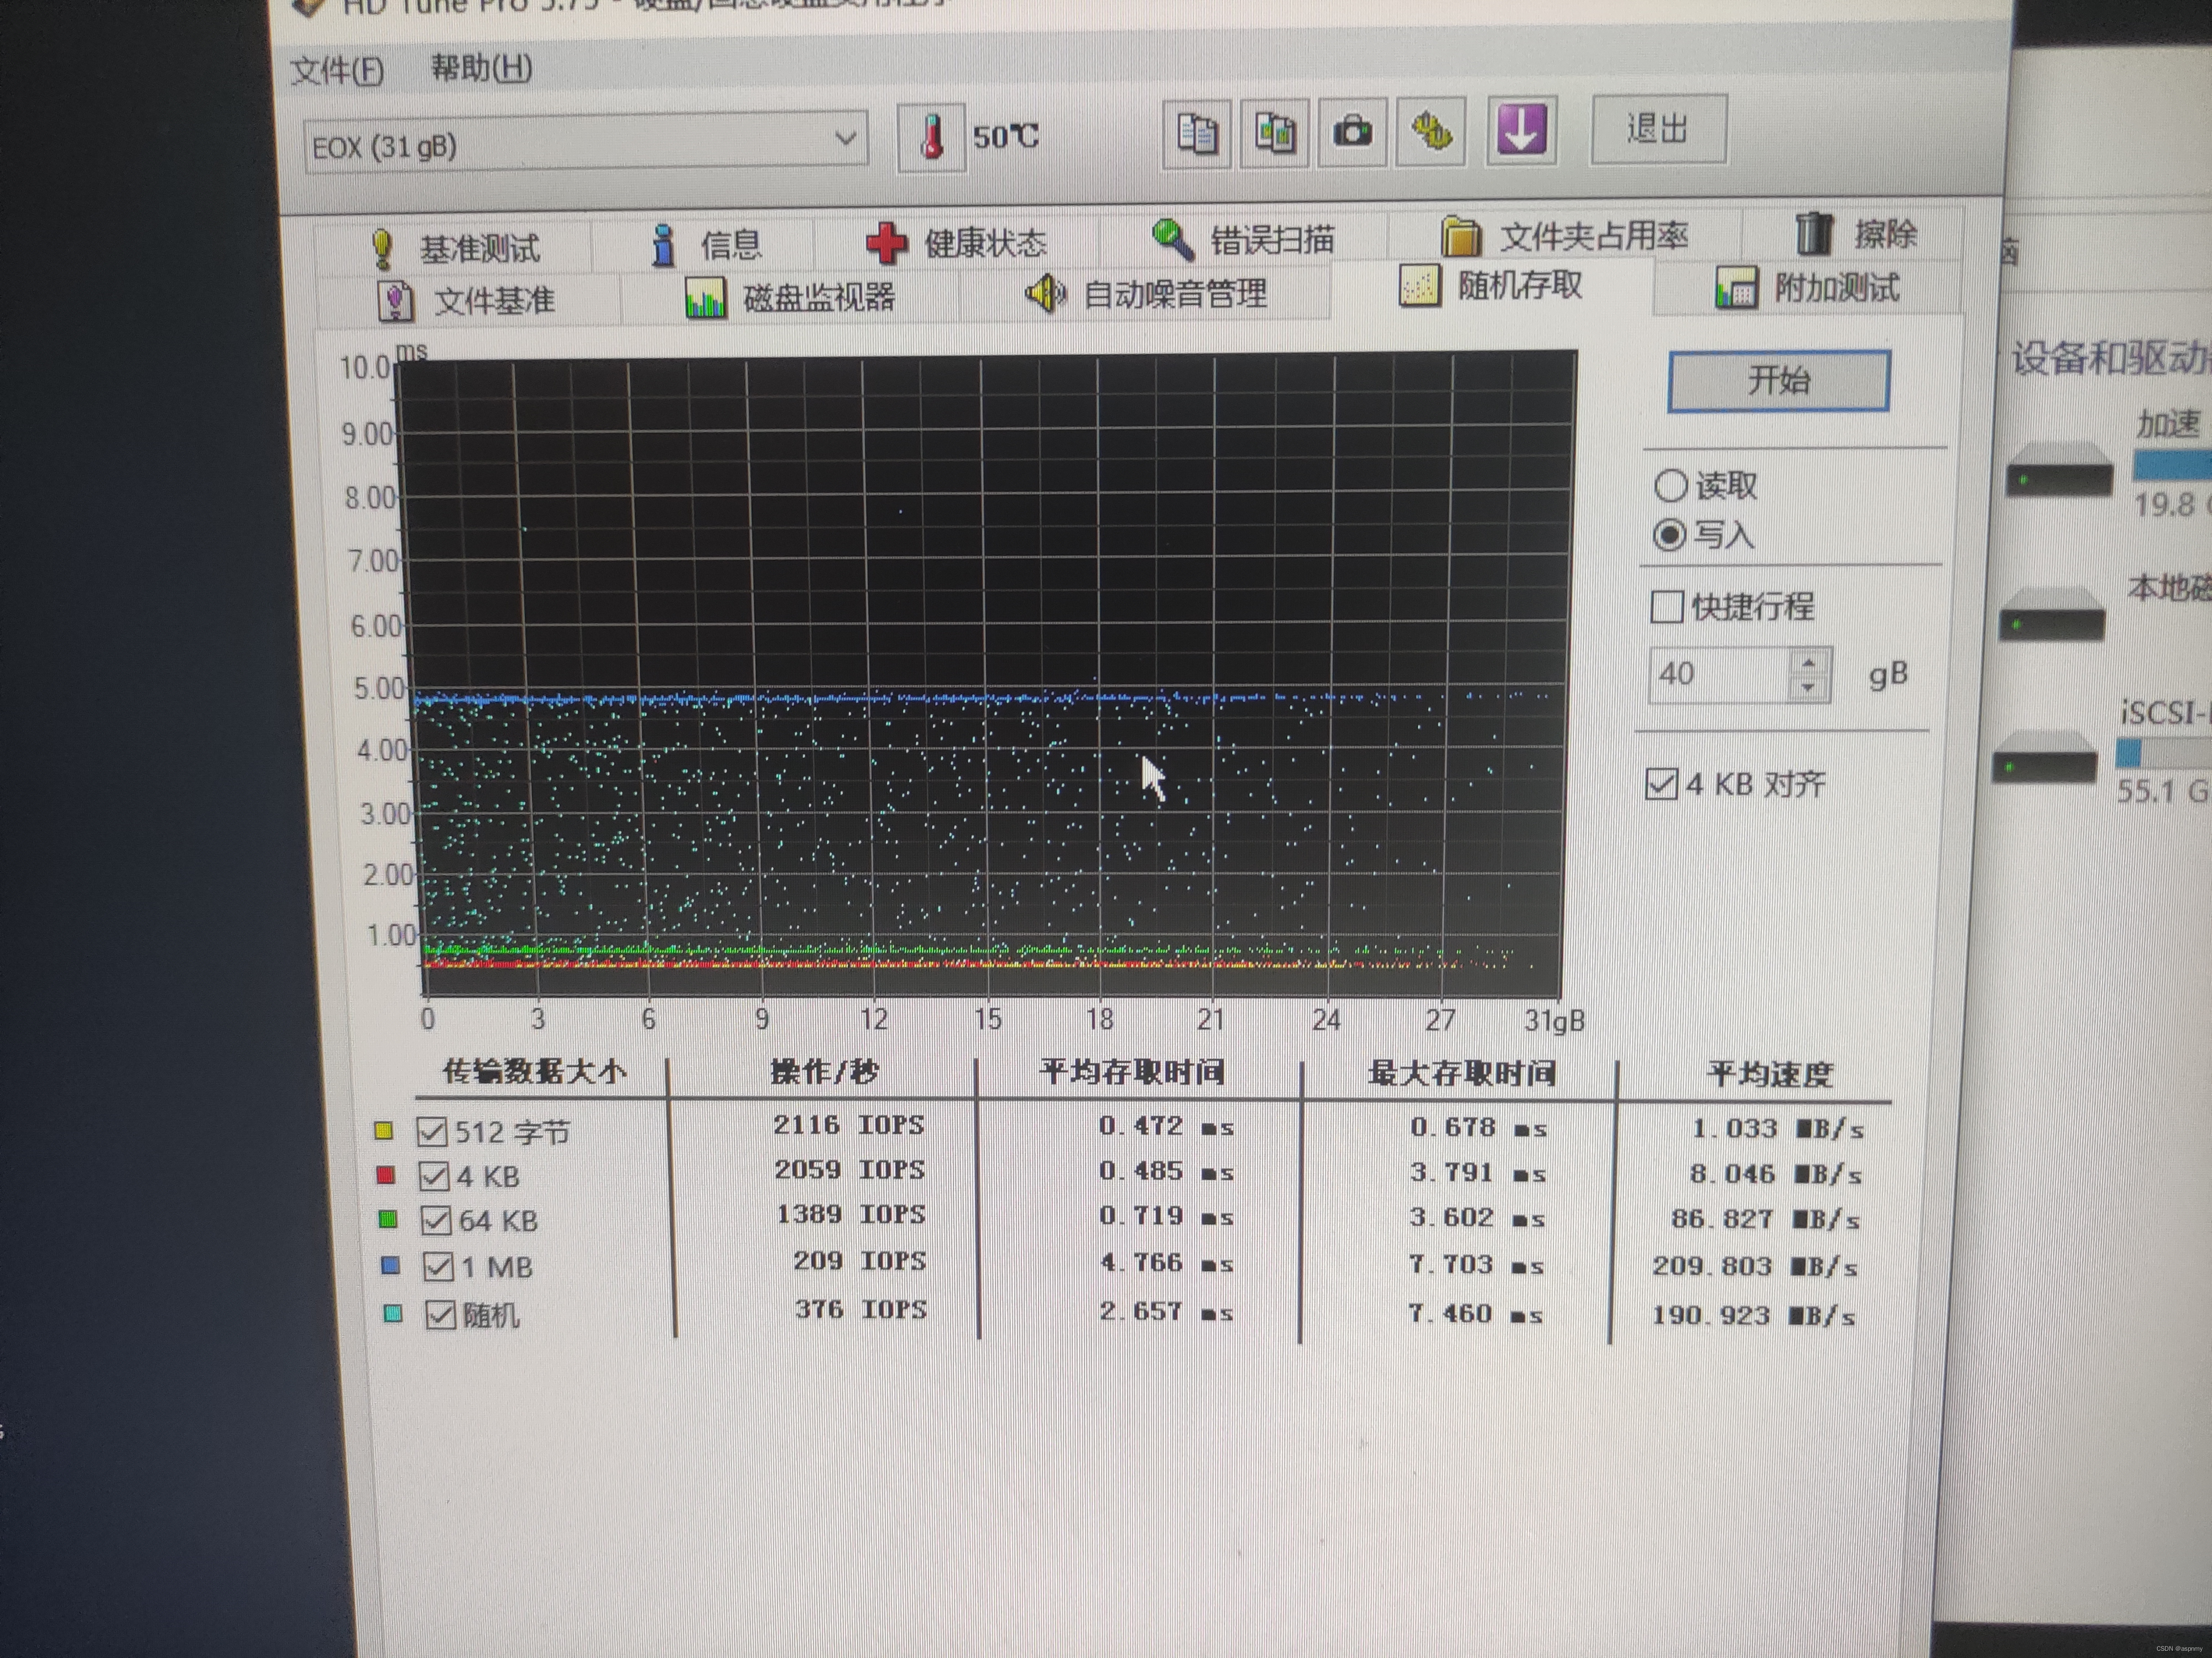Screen dimensions: 2212x1658
Task: Toggle the 4 KB 对齐 checkbox
Action: [x=1661, y=784]
